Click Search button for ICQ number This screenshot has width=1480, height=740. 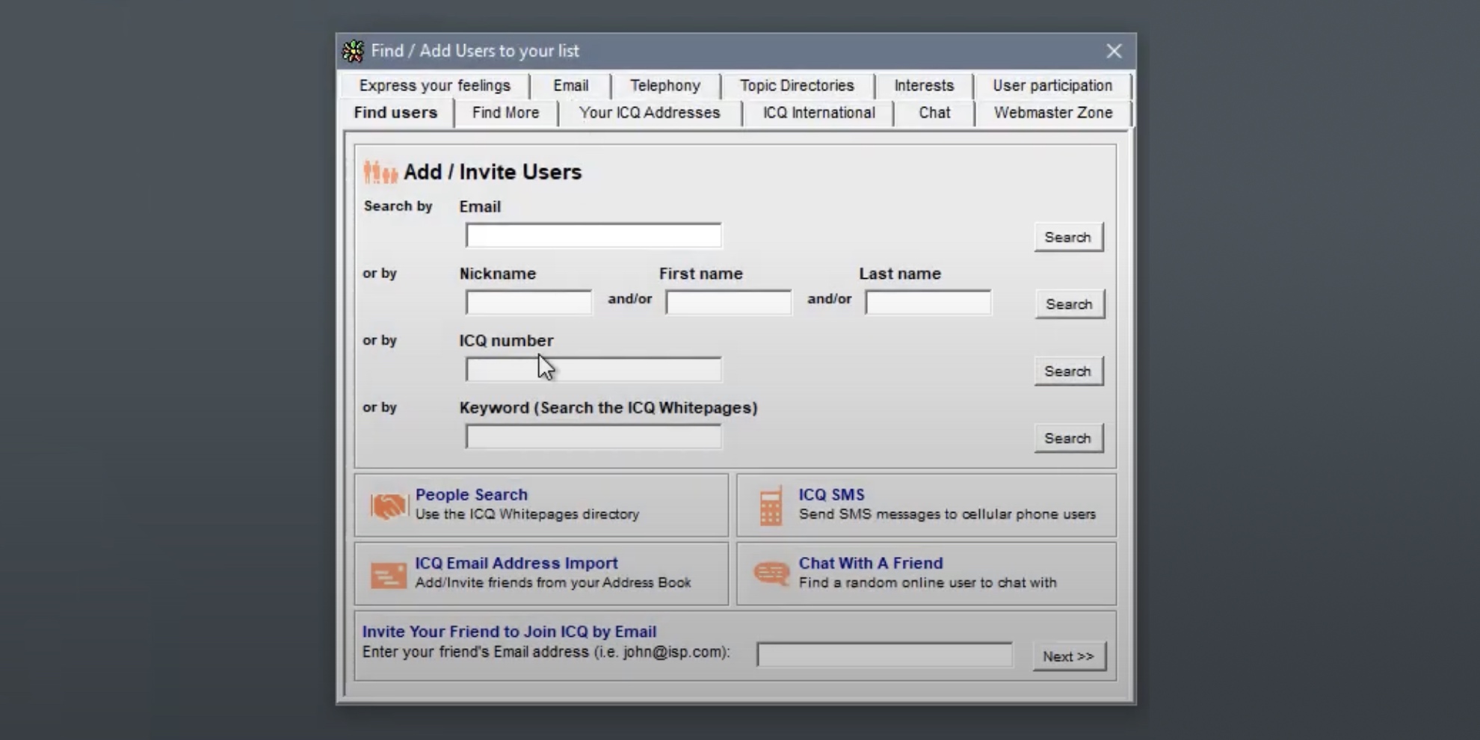tap(1068, 371)
